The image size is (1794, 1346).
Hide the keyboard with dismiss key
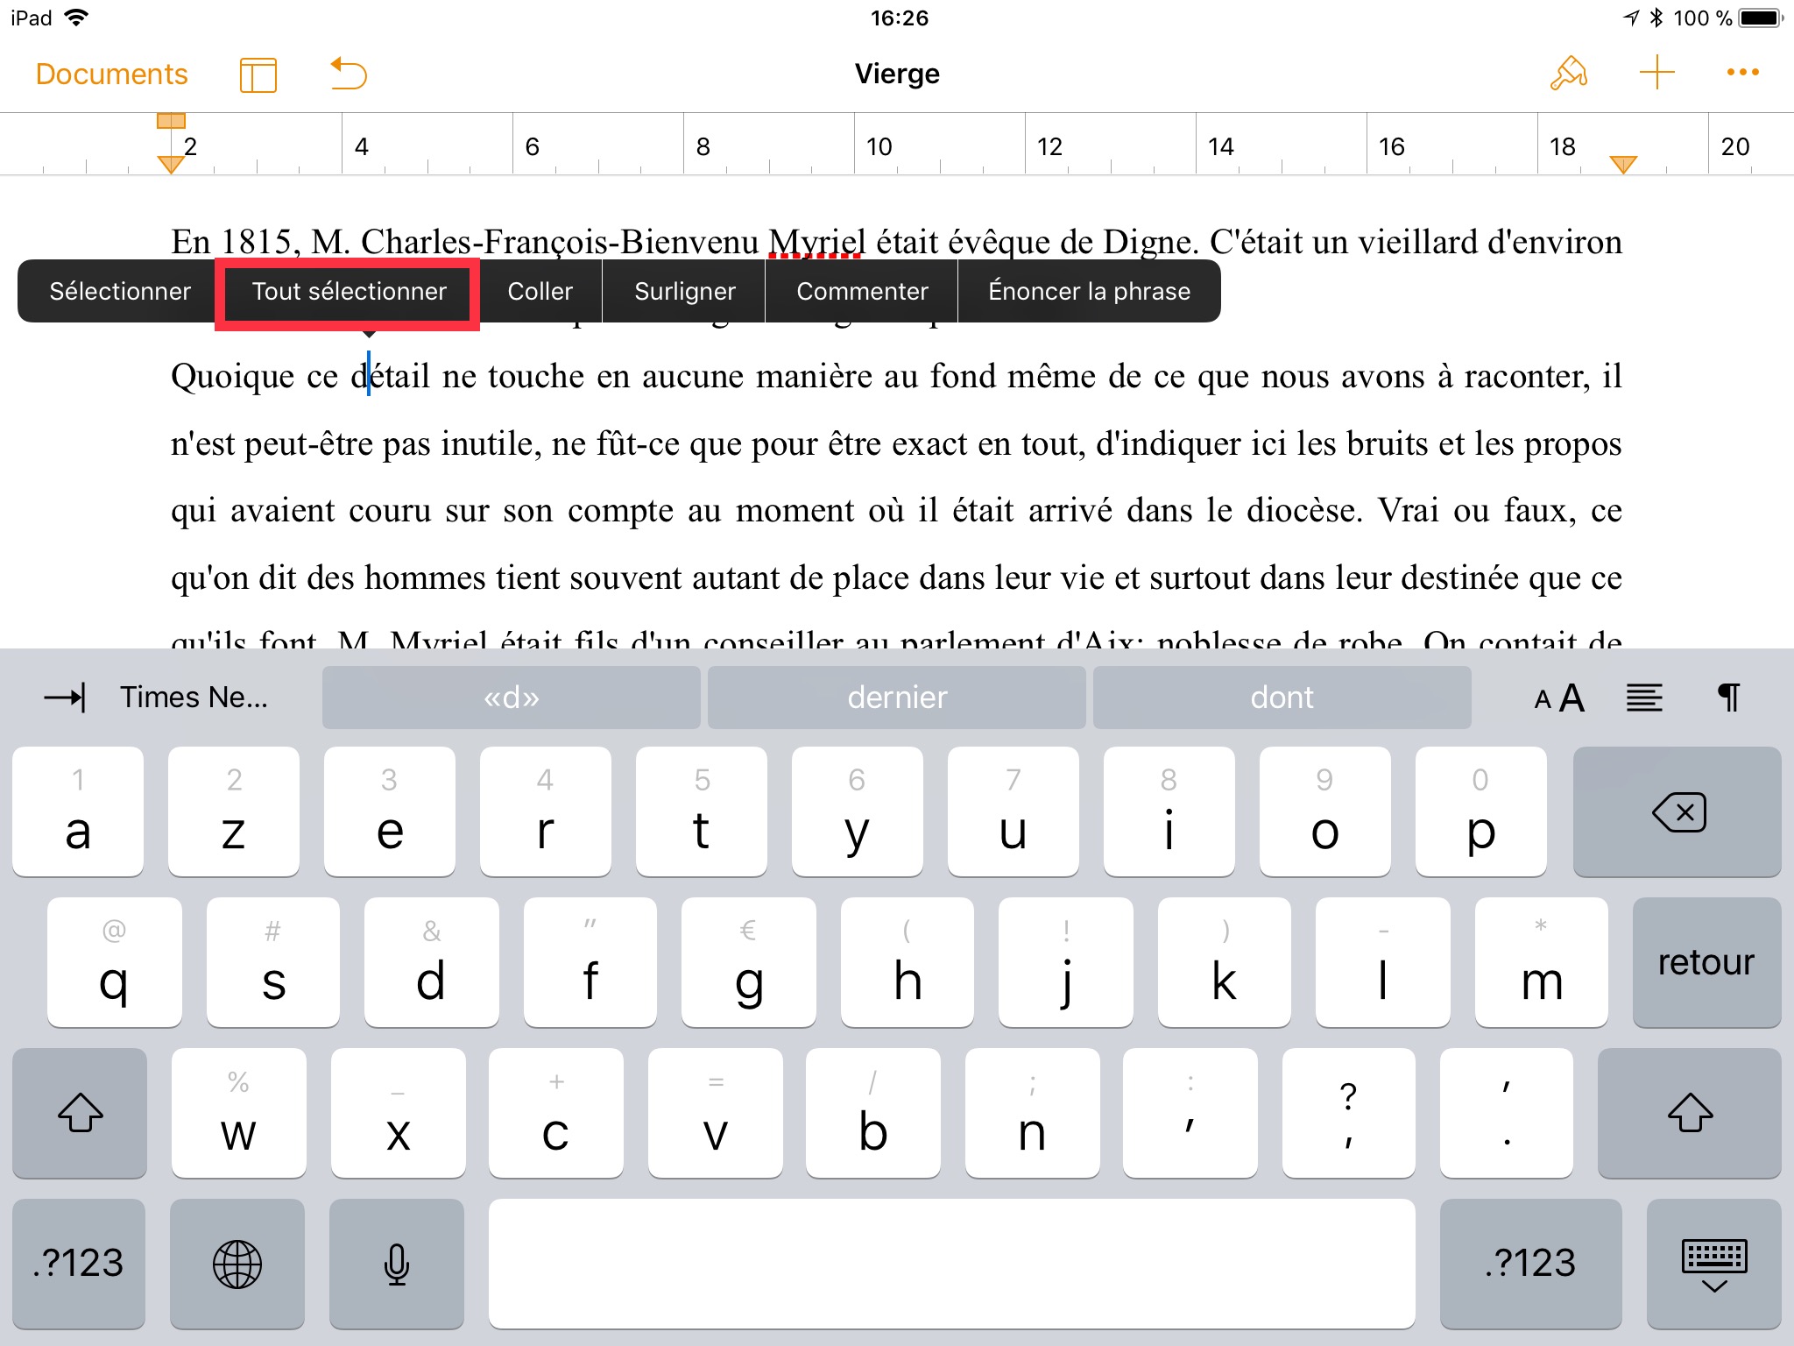[1713, 1264]
